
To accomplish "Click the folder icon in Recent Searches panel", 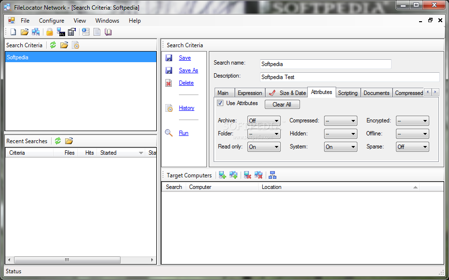I will (x=69, y=141).
